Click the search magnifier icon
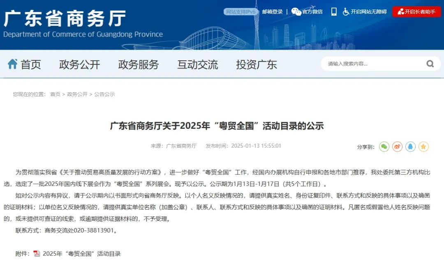Image resolution: width=444 pixels, height=263 pixels. coord(430,64)
